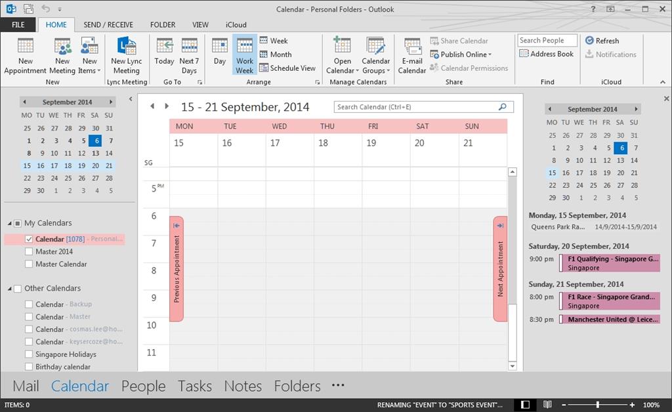Open the Mail module
Viewport: 672px width, 412px height.
coord(26,386)
